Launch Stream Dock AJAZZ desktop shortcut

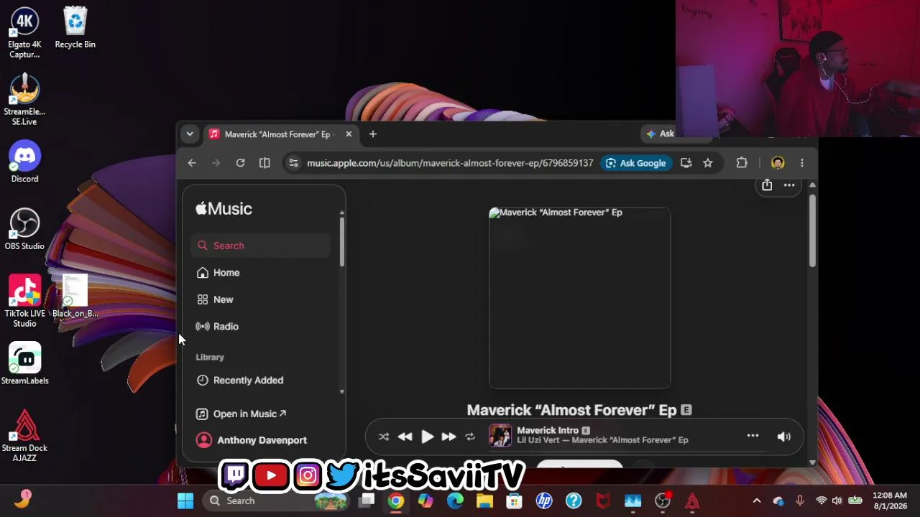coord(24,436)
